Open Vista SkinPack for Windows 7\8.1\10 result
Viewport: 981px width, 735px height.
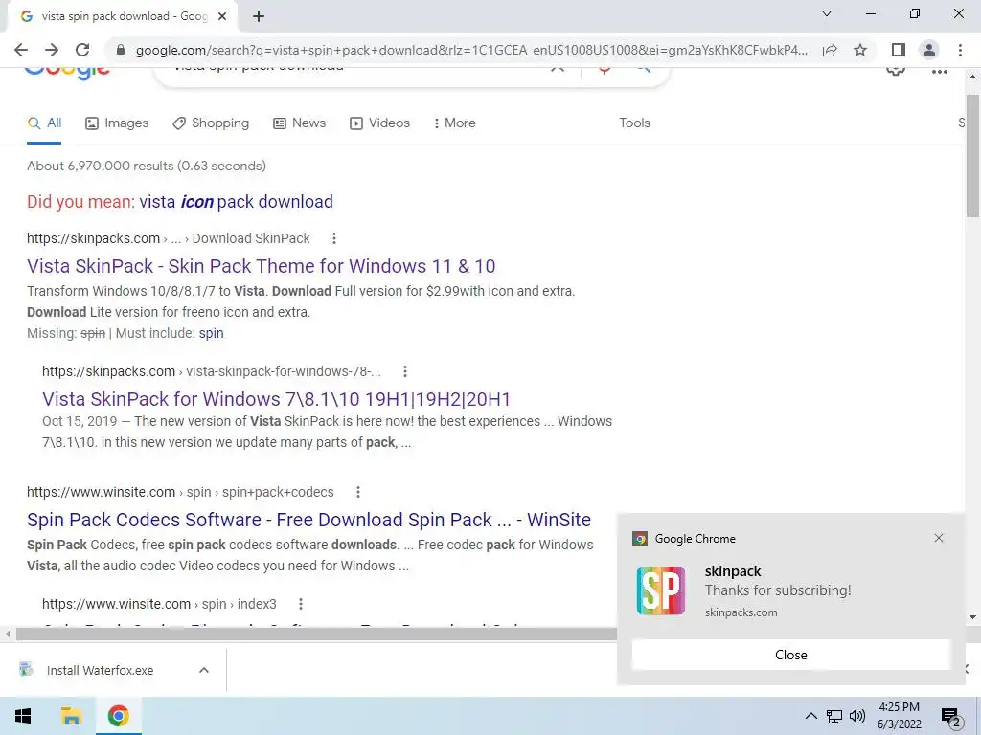click(x=276, y=399)
